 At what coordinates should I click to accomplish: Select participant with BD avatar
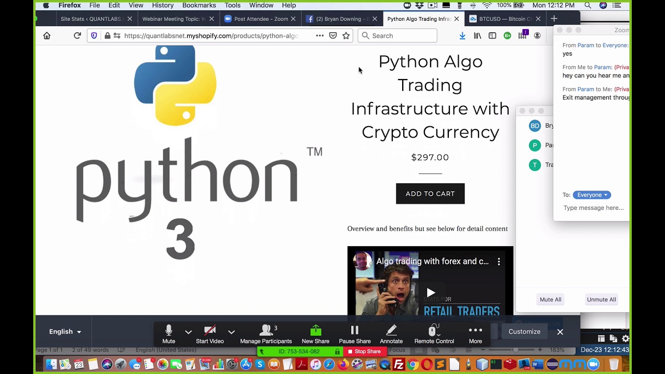point(535,126)
